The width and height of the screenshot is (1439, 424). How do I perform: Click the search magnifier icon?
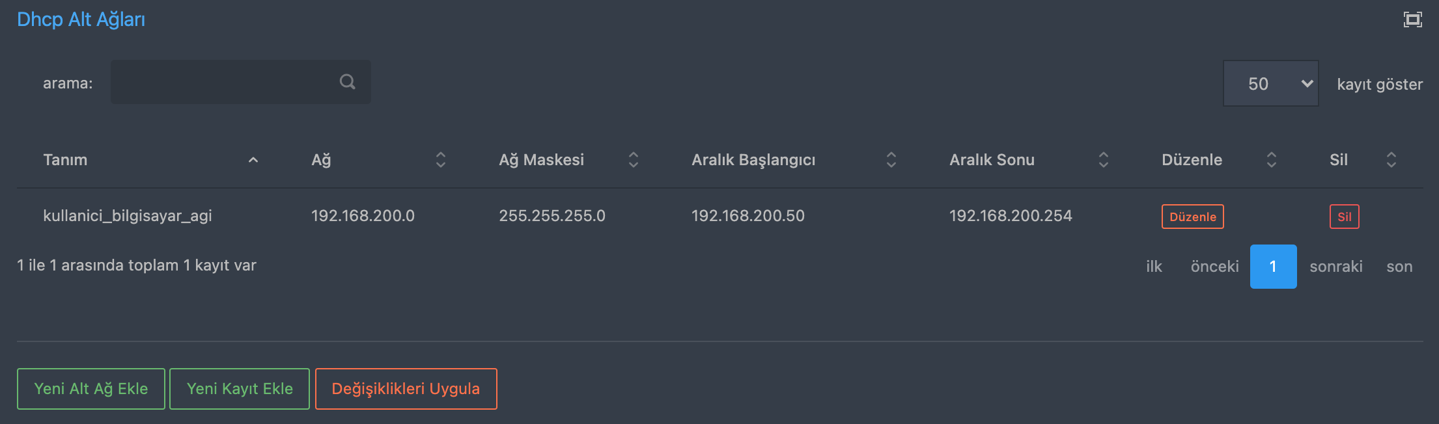348,82
